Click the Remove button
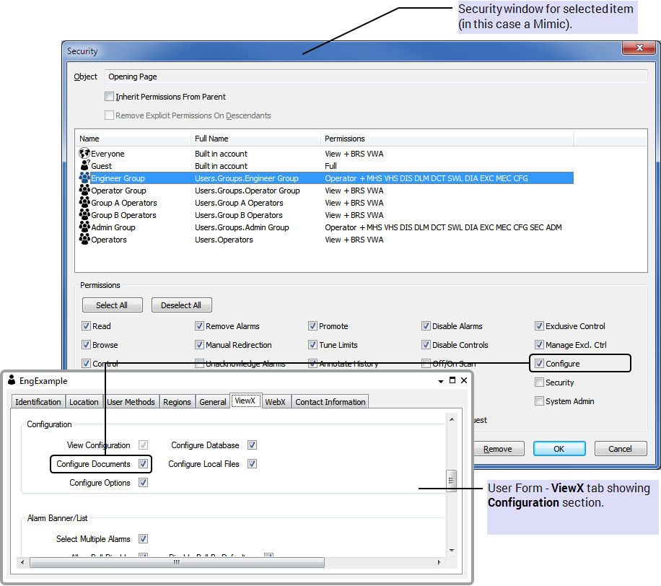This screenshot has height=586, width=661. (499, 449)
